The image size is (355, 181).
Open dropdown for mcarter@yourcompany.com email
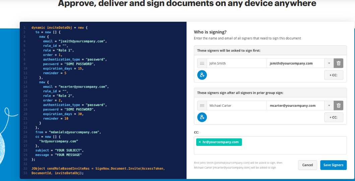point(329,105)
